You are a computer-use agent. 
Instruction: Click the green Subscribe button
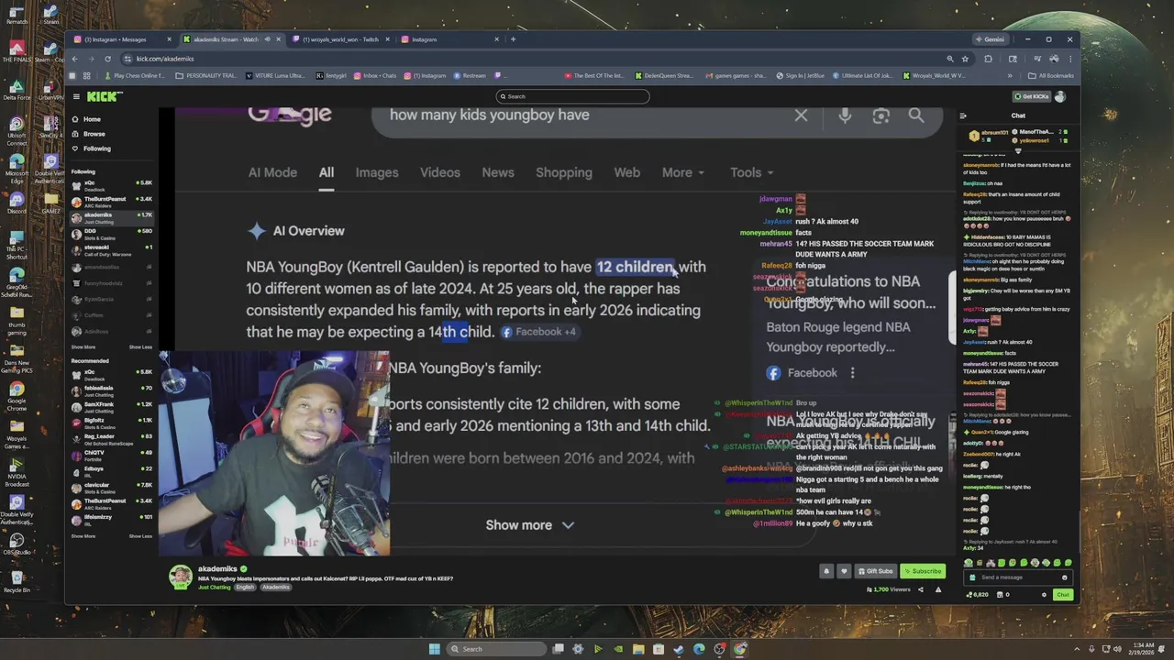point(922,571)
